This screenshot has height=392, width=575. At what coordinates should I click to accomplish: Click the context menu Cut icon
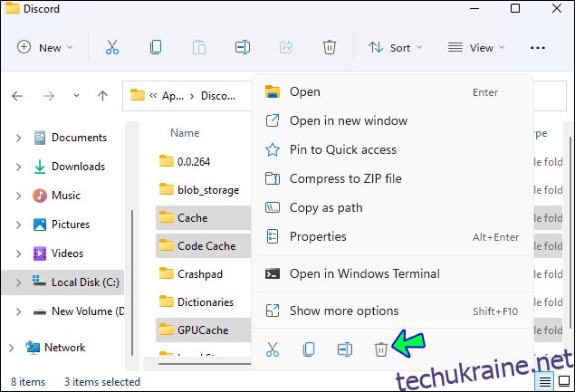pos(272,349)
